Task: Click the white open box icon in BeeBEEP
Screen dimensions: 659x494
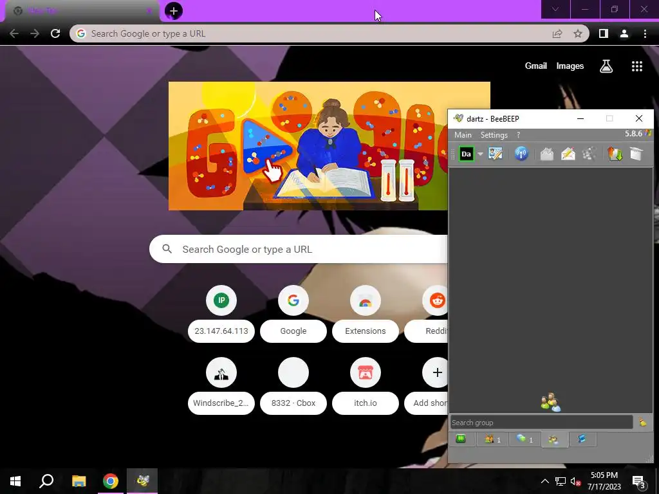Action: [636, 154]
